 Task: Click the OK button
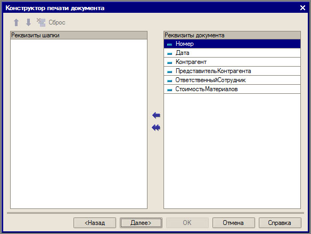click(x=187, y=223)
